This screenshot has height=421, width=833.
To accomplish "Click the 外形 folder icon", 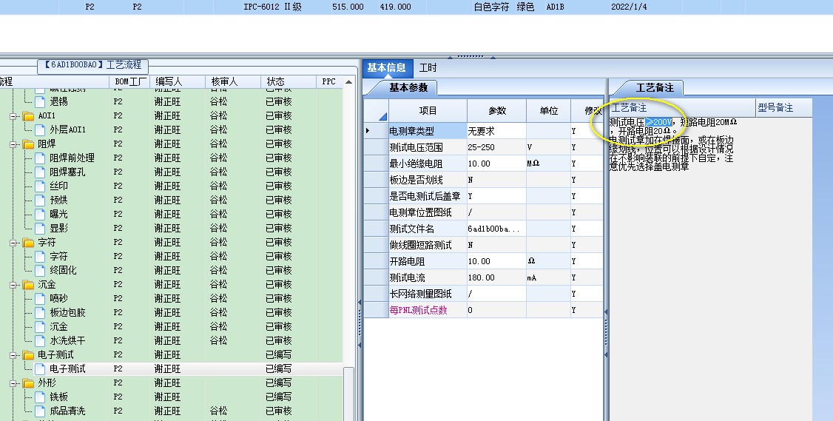I will pos(28,383).
